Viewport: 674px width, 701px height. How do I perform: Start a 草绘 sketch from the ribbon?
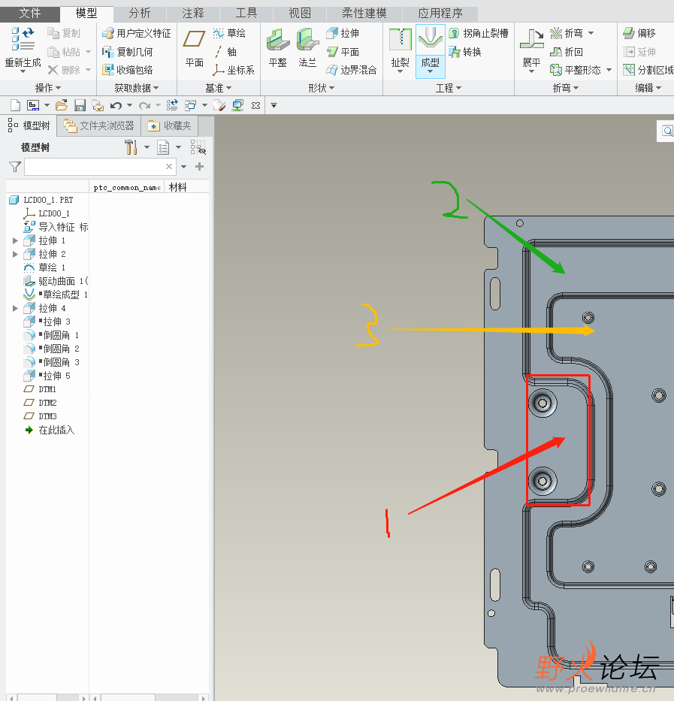229,34
